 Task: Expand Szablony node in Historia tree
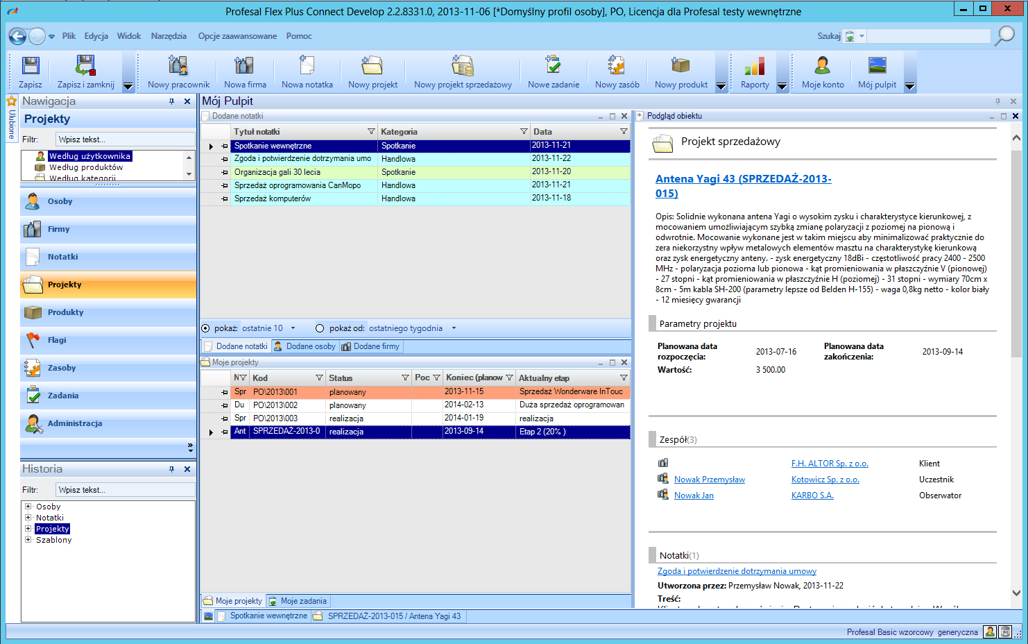tap(28, 540)
